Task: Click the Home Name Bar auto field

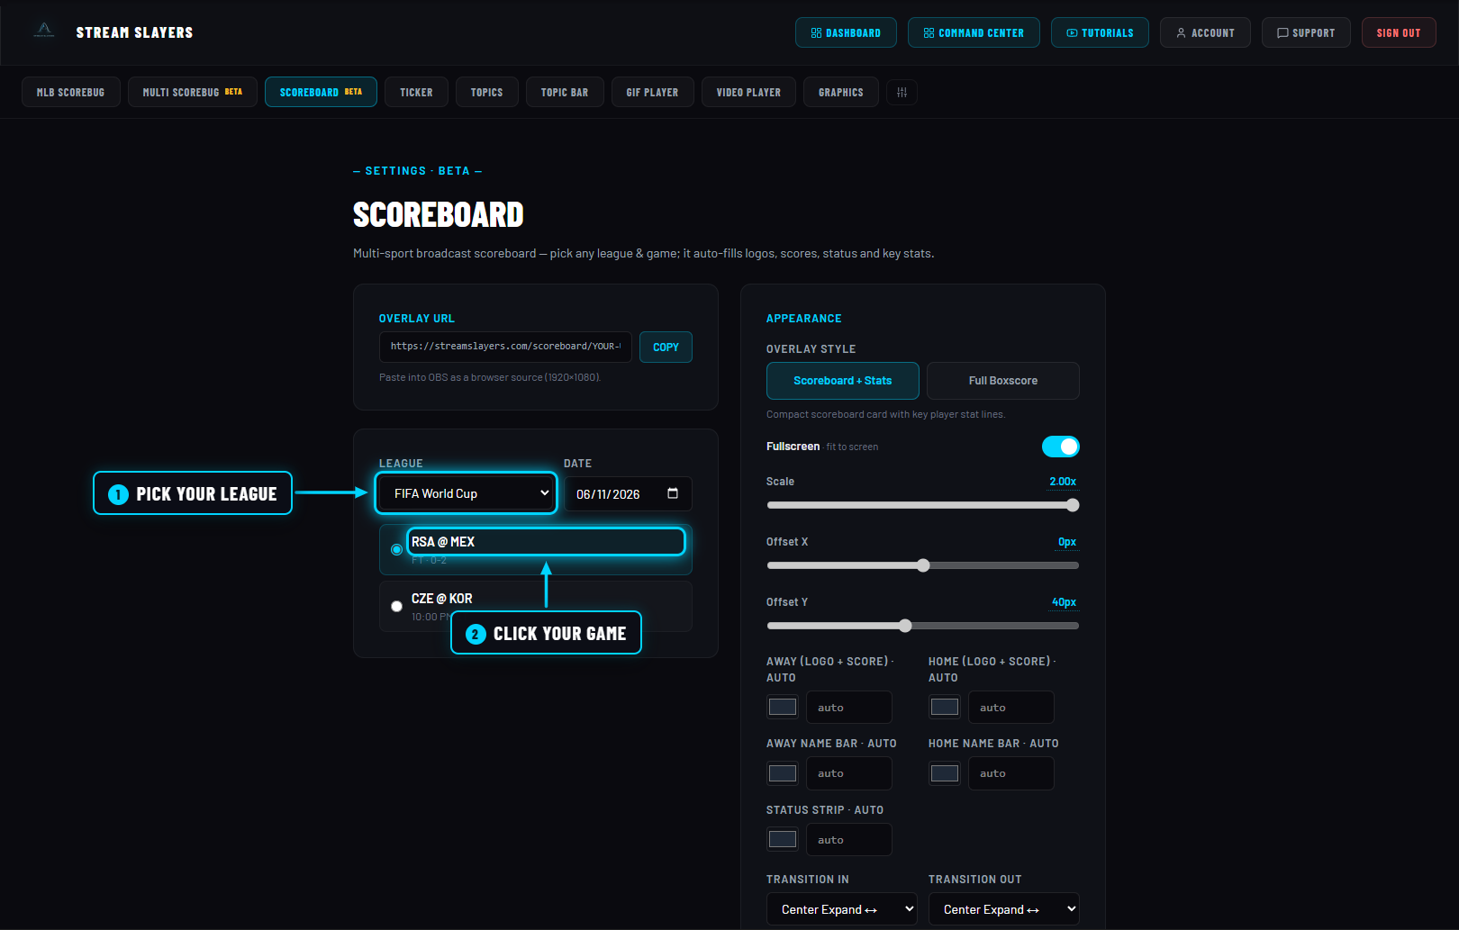Action: click(1010, 773)
